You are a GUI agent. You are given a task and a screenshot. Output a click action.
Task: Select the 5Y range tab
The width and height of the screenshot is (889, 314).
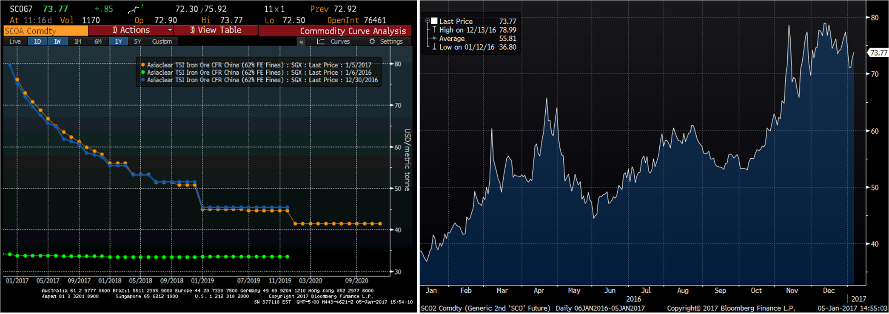click(x=137, y=41)
